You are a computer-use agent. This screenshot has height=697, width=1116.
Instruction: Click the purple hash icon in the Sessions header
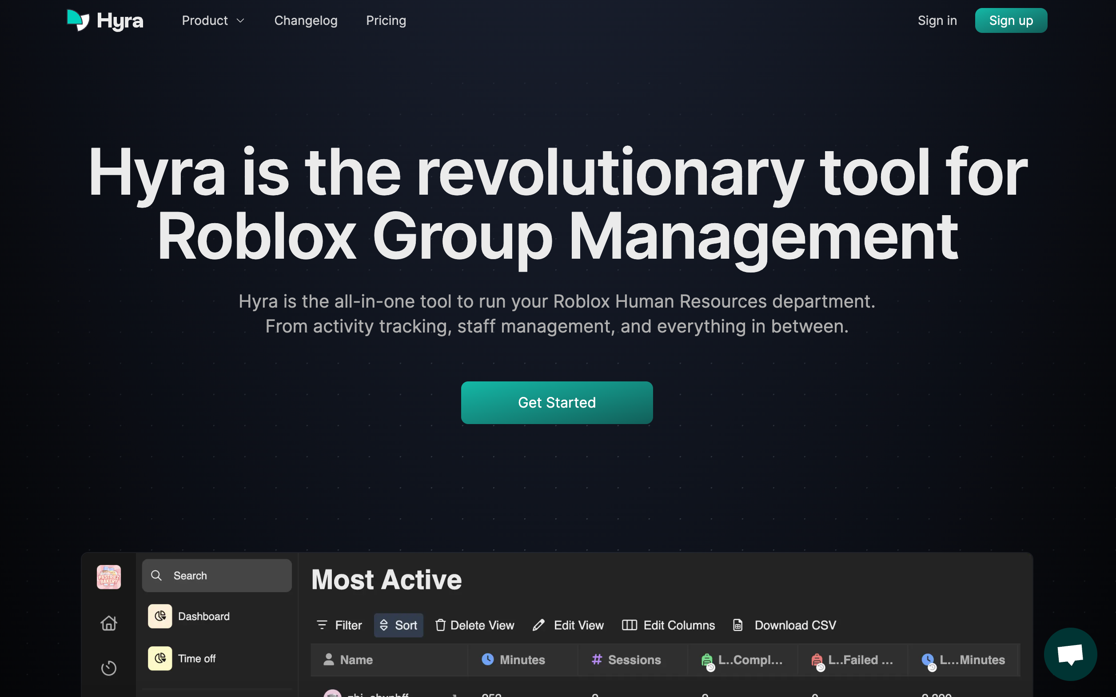pyautogui.click(x=597, y=659)
